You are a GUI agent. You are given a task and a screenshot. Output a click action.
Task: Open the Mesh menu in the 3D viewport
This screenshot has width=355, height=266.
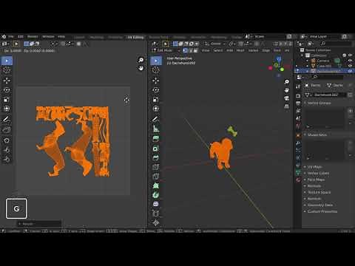tap(240, 50)
